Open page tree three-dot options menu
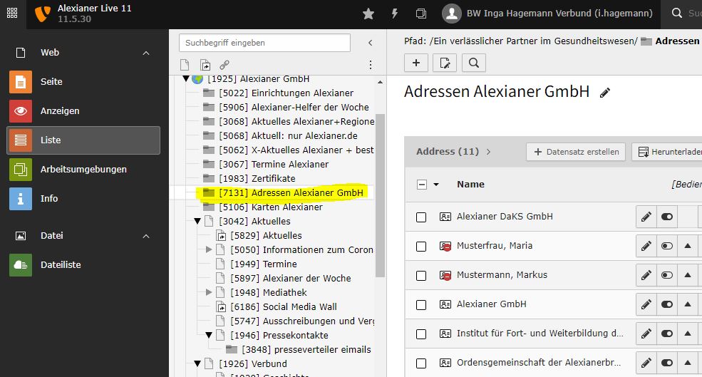702x377 pixels. pyautogui.click(x=371, y=65)
